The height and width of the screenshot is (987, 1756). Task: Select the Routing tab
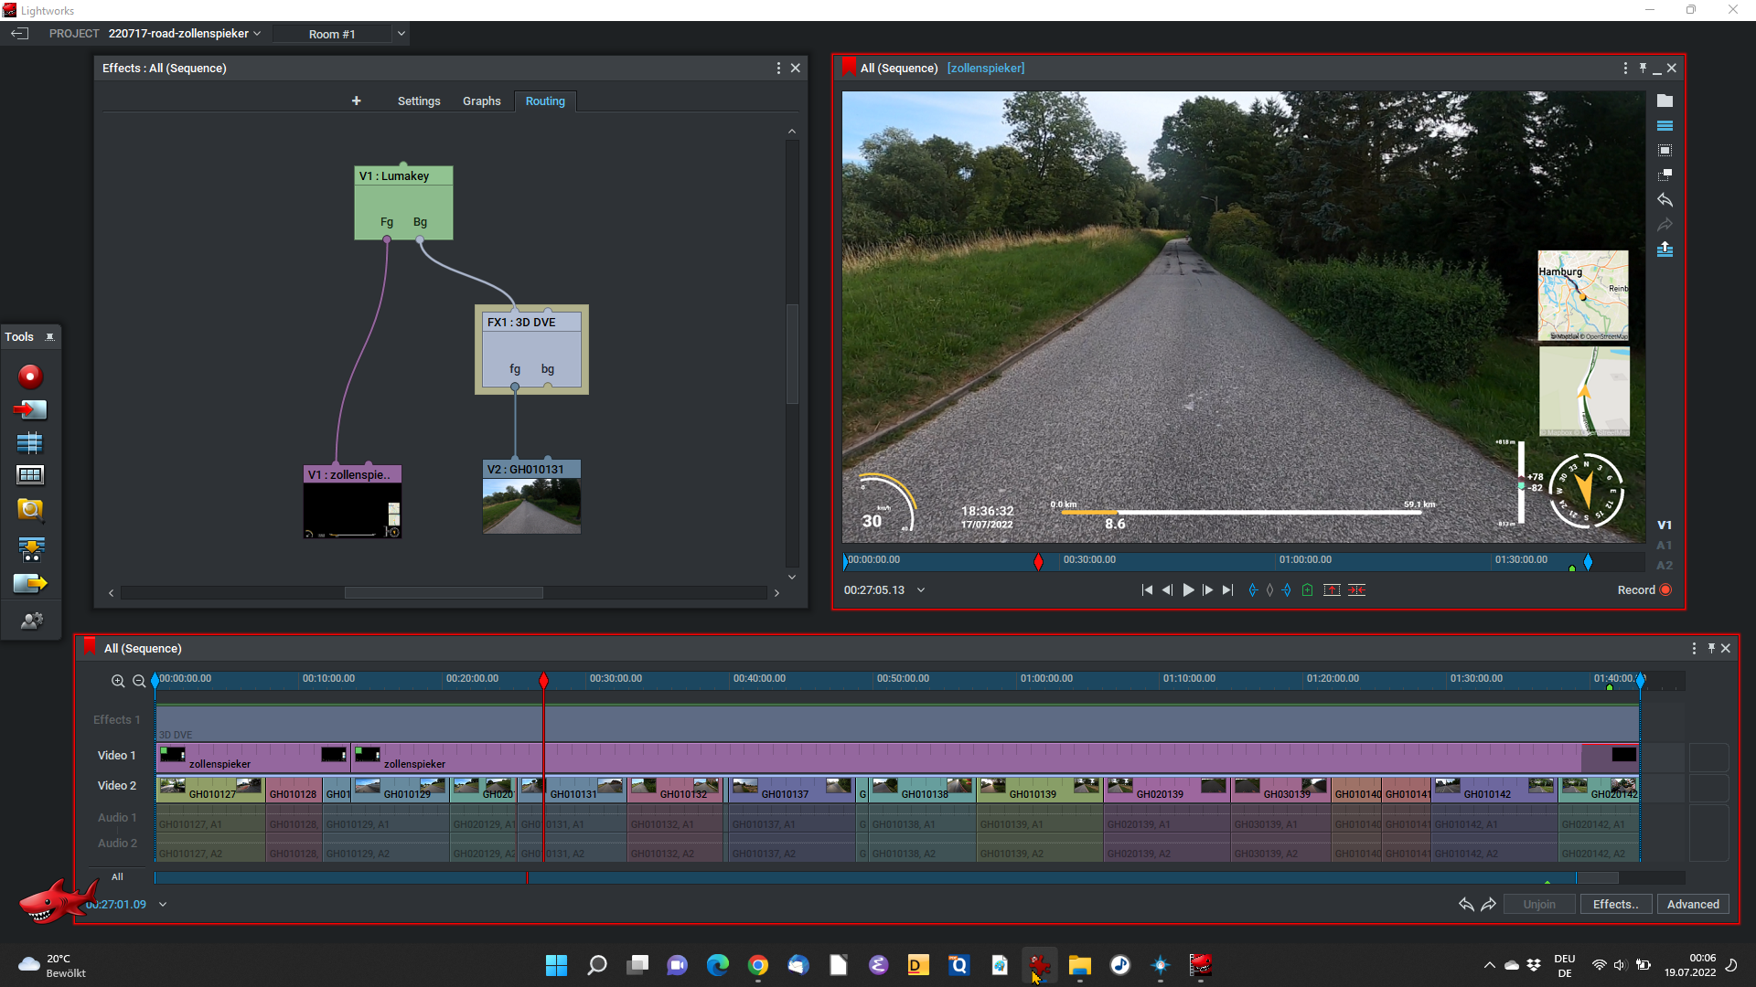545,101
